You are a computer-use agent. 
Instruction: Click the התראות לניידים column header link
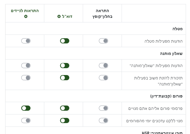[x=25, y=11]
